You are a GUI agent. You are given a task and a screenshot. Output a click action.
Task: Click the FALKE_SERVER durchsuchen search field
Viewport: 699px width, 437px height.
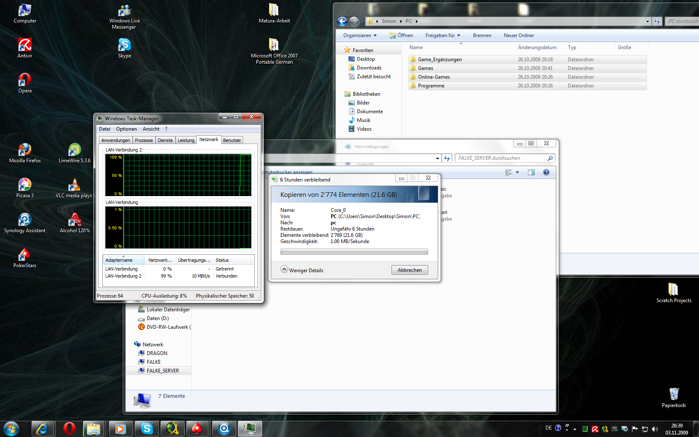(x=501, y=158)
